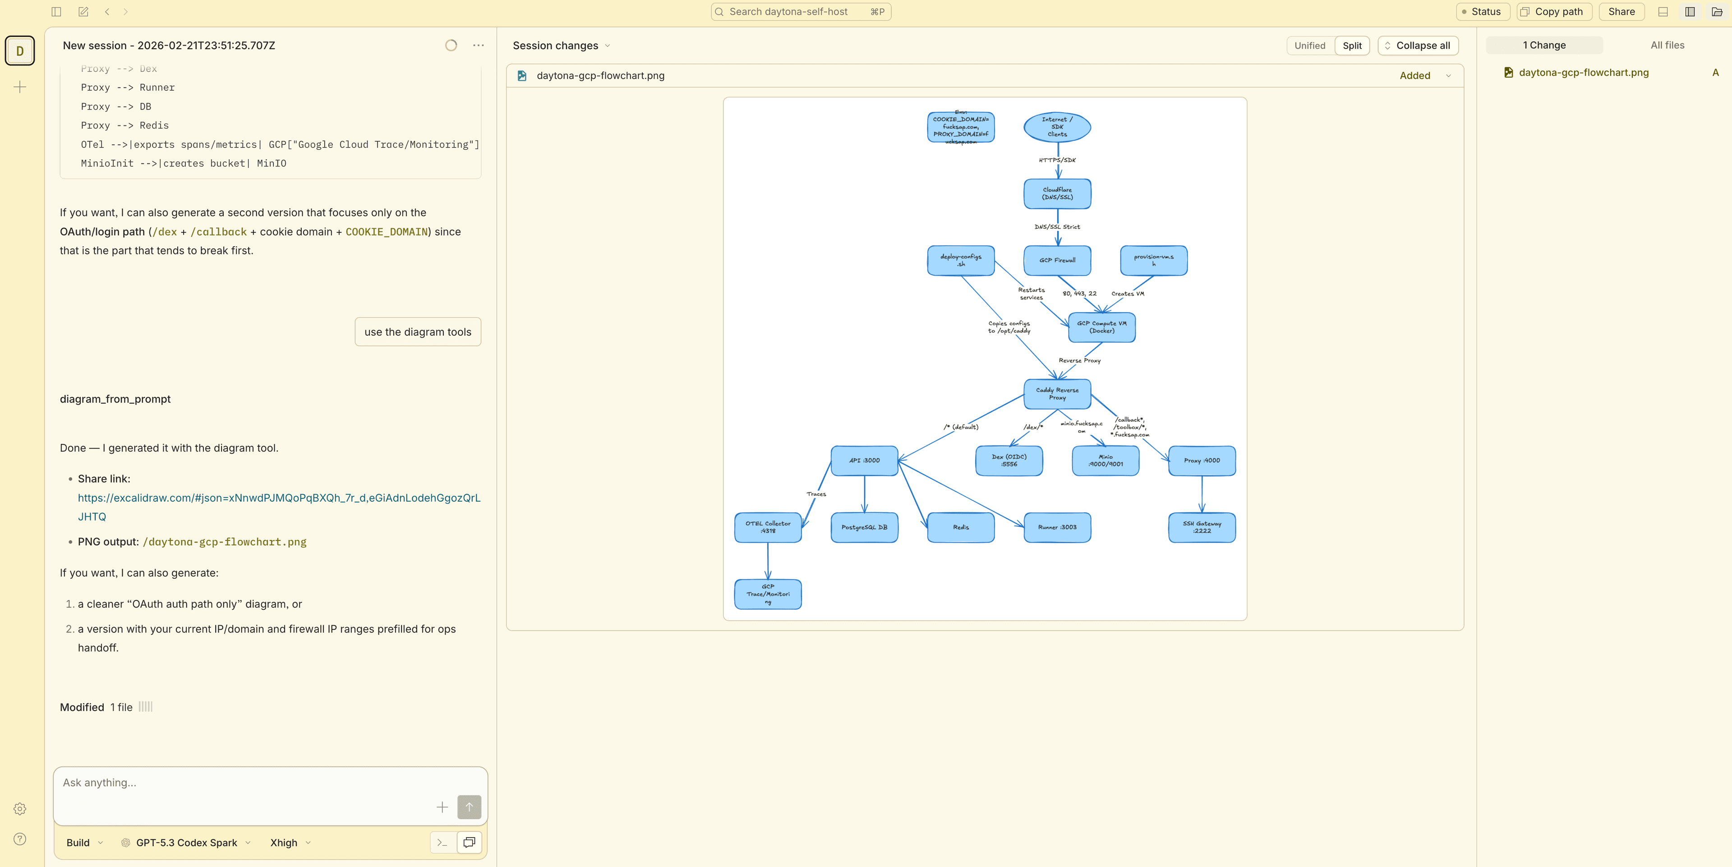Open a new chat session with the compose icon
The image size is (1732, 867).
tap(83, 11)
